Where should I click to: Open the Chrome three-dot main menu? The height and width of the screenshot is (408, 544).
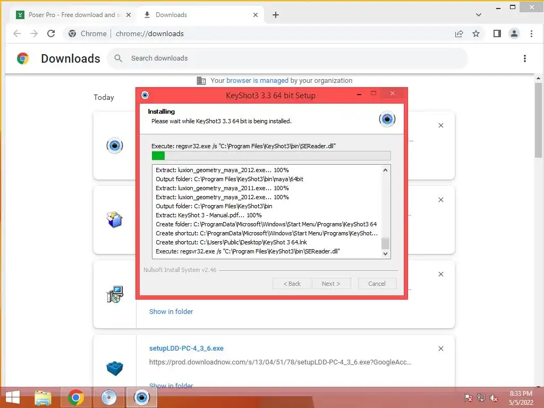[x=531, y=33]
